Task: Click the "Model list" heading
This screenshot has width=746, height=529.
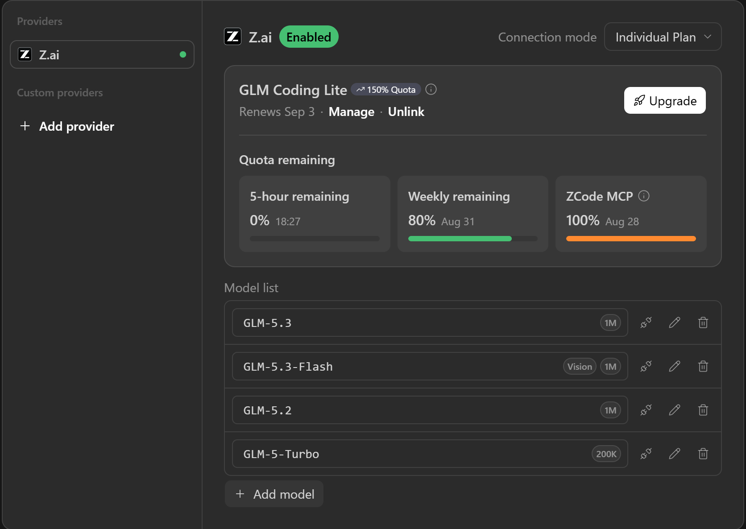Action: [251, 288]
